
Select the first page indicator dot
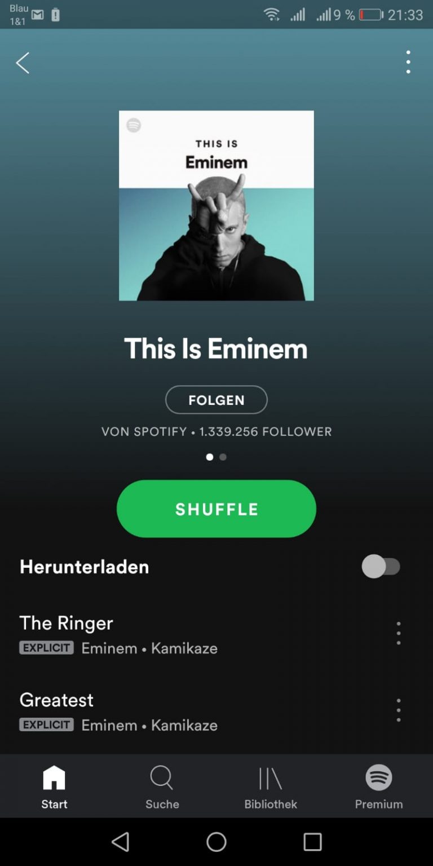210,457
